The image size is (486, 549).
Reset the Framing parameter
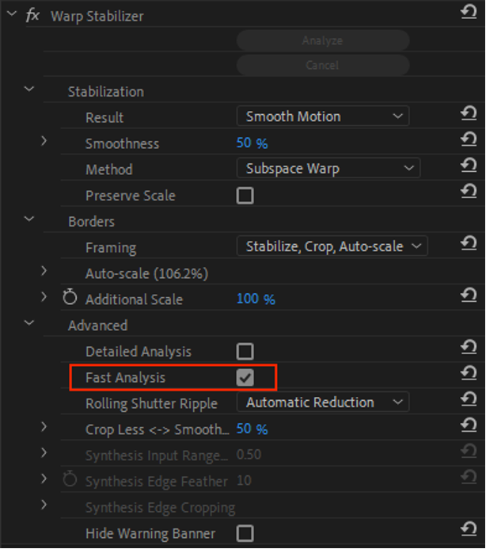469,243
